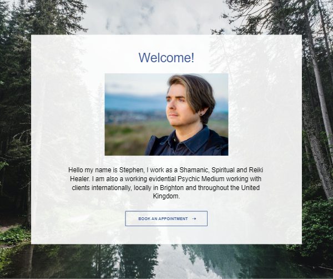Viewport: 333px width, 279px height.
Task: Click the Welcome! heading
Action: point(167,57)
